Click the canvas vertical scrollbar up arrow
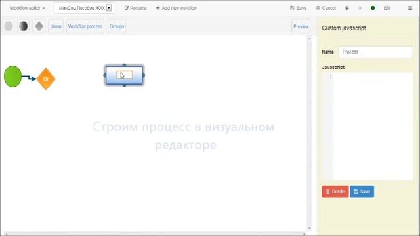This screenshot has height=236, width=420. point(309,39)
